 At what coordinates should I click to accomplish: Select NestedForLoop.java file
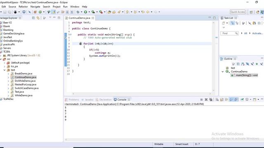pos(26,85)
